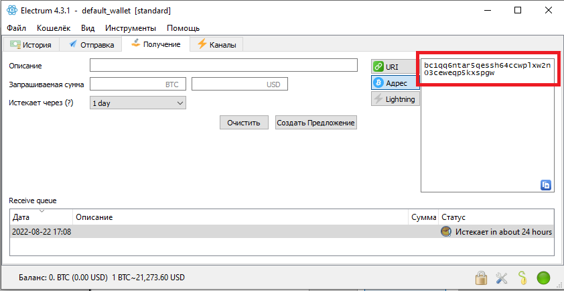Select the Адрес view button

(395, 82)
